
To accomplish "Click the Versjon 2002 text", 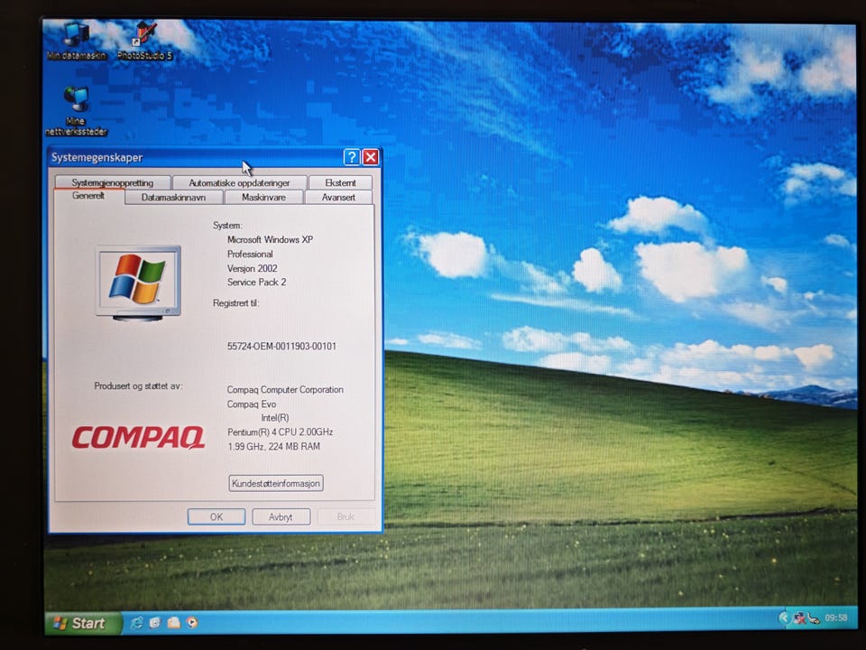I will [253, 268].
